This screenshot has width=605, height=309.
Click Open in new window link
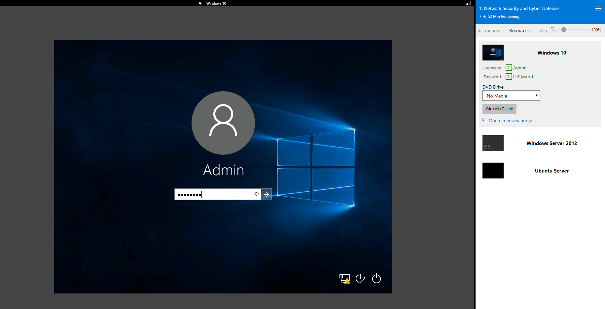tap(510, 121)
